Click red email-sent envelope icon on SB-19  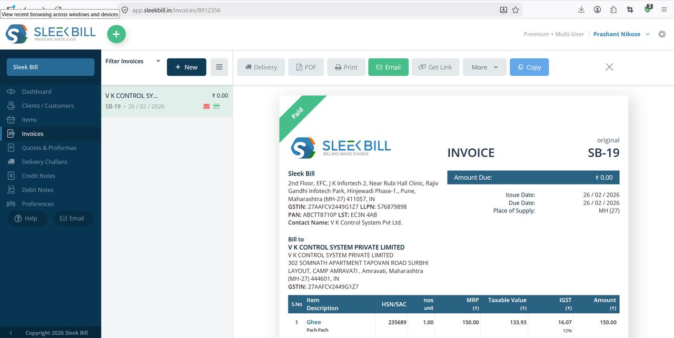pos(206,107)
